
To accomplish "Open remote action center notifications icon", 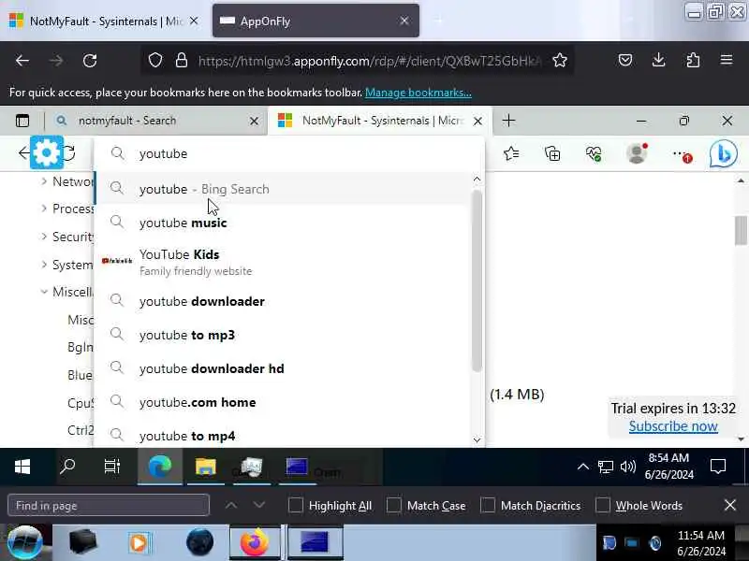I will (x=718, y=466).
